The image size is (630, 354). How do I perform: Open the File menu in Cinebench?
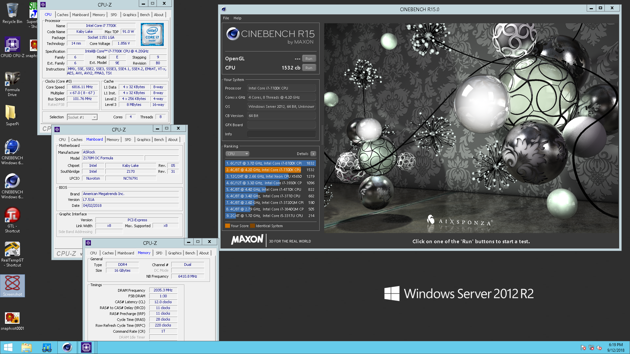tap(226, 18)
